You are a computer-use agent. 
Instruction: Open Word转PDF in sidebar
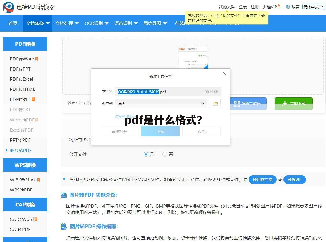pos(22,120)
